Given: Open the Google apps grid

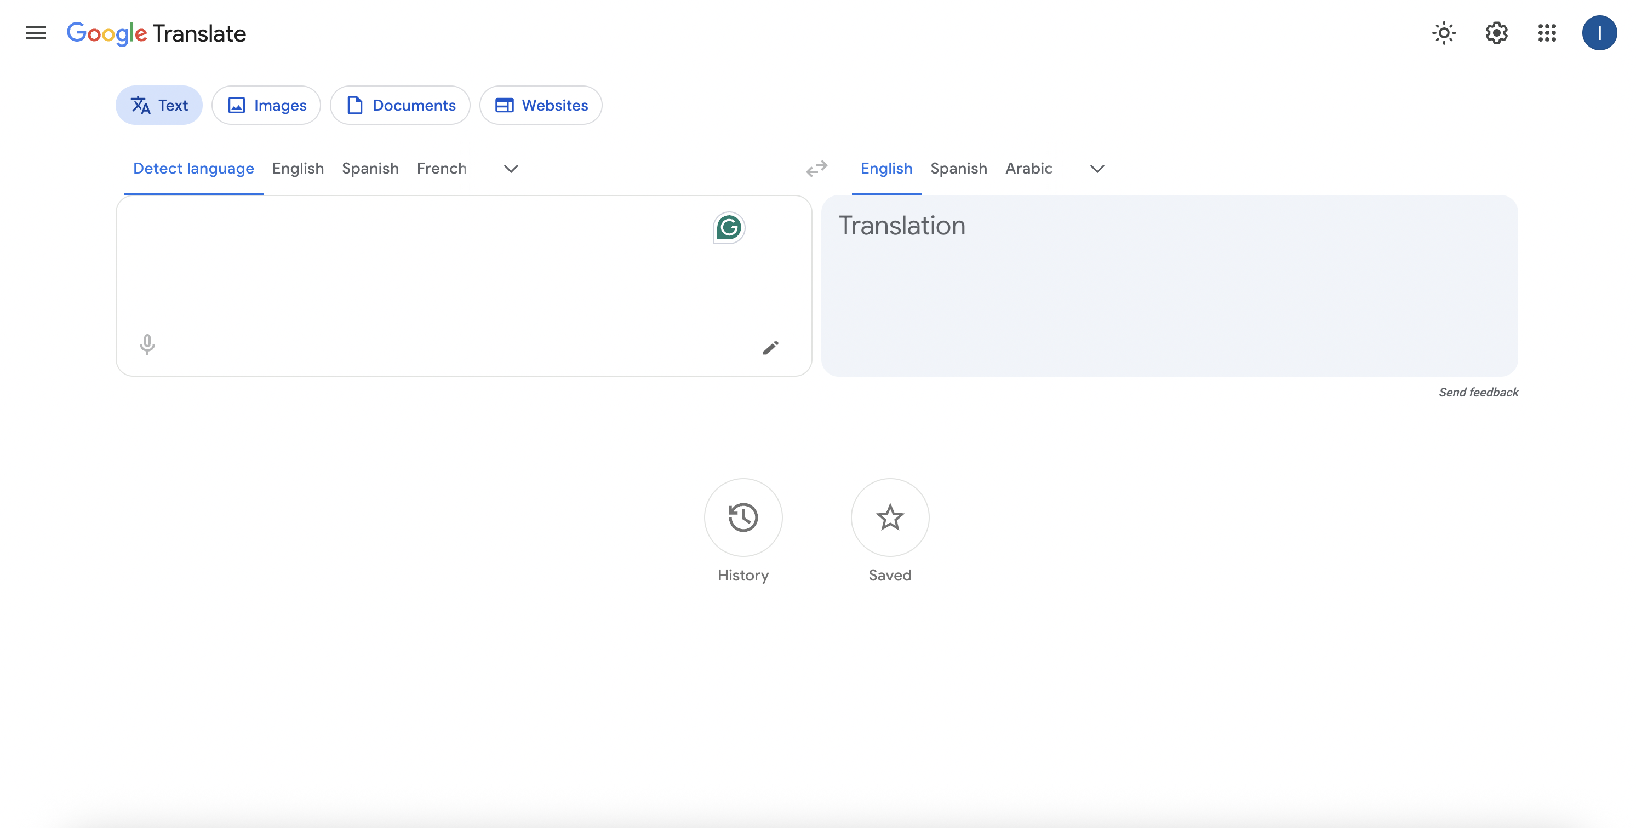Looking at the screenshot, I should click(x=1547, y=33).
